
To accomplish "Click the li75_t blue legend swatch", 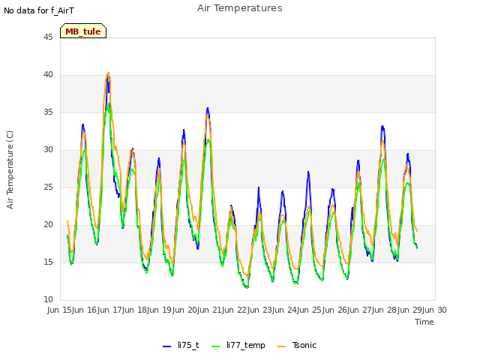I will (x=166, y=346).
